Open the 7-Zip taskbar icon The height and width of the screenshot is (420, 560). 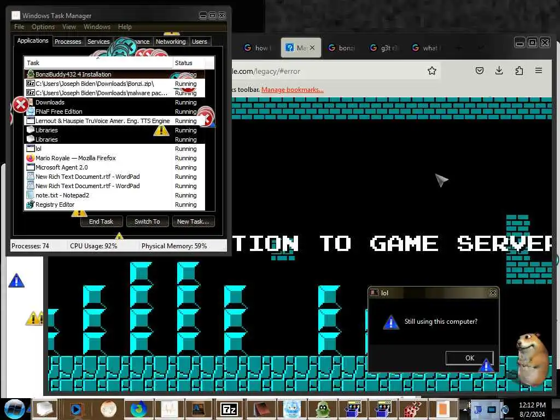pyautogui.click(x=229, y=409)
